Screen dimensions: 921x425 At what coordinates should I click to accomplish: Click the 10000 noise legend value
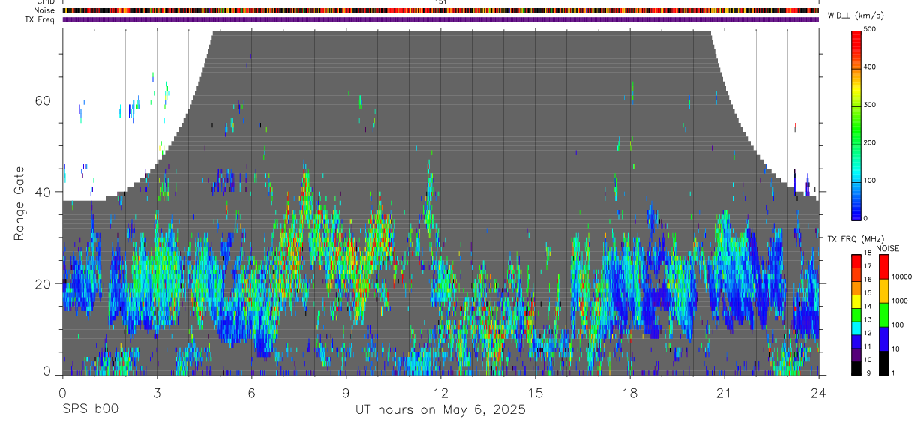pos(901,277)
